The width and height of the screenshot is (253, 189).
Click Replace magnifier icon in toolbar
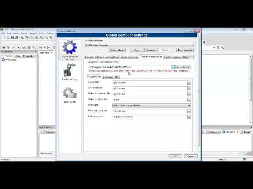[51, 38]
